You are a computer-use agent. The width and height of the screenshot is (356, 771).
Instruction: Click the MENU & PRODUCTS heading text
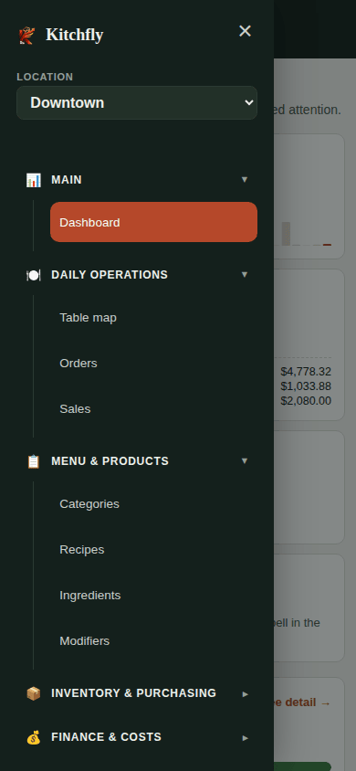coord(110,461)
